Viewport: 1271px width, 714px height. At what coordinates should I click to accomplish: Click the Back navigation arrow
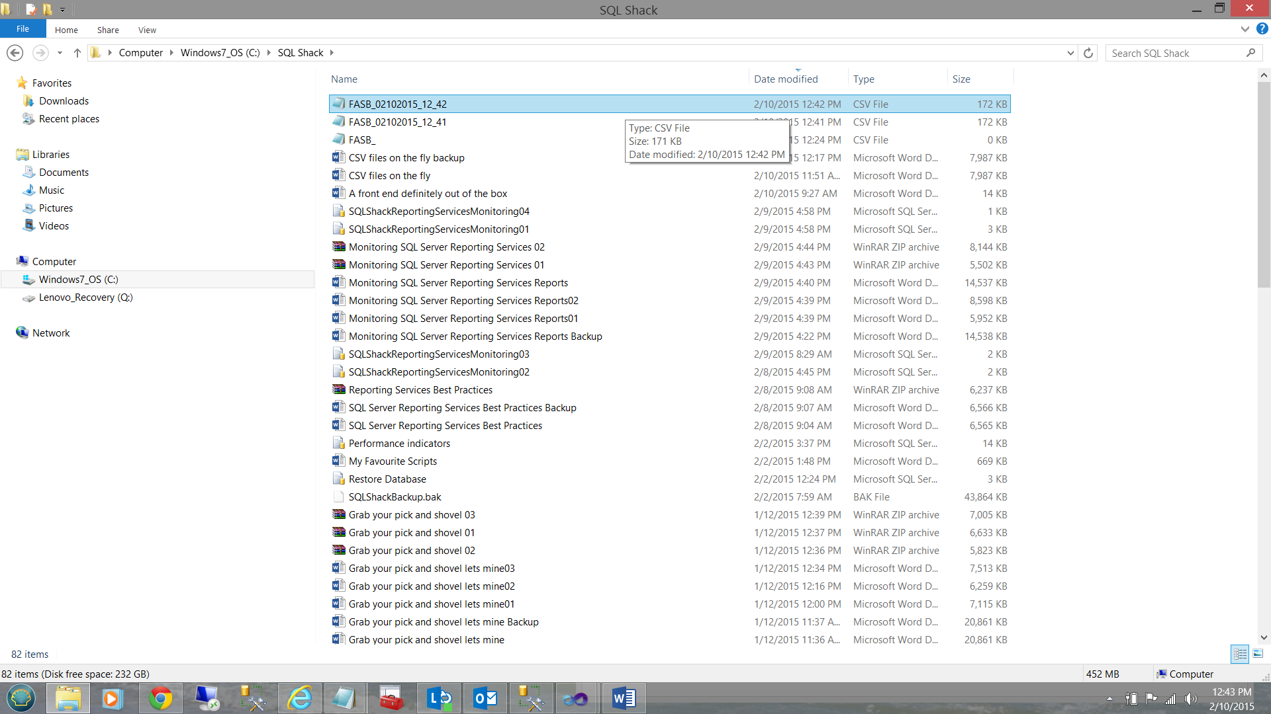click(15, 53)
